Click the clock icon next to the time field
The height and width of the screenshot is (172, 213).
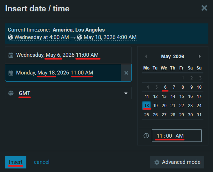146,135
